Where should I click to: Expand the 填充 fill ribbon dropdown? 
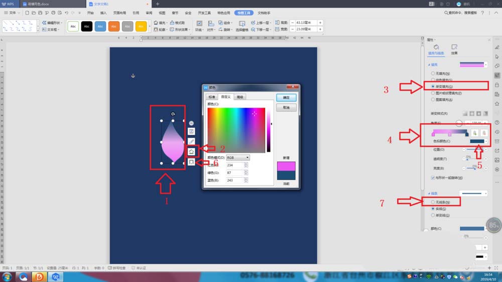167,23
